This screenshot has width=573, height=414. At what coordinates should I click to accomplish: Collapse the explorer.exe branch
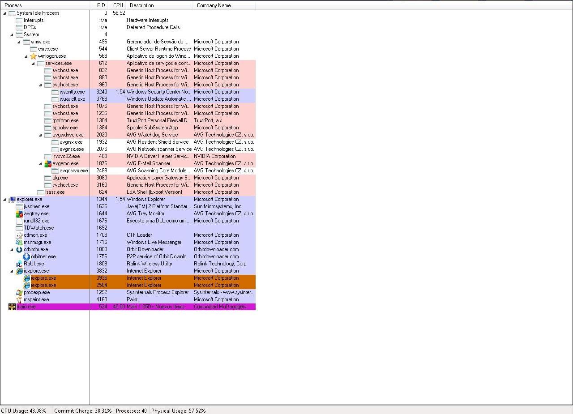click(x=5, y=199)
